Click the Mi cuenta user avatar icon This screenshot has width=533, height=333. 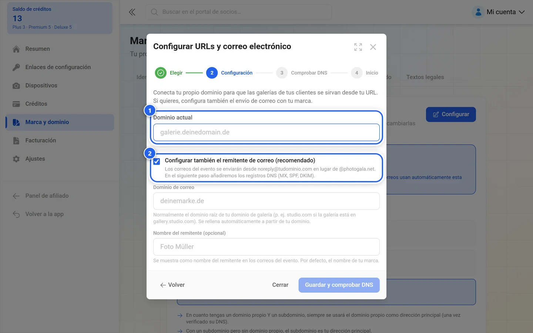(x=478, y=12)
